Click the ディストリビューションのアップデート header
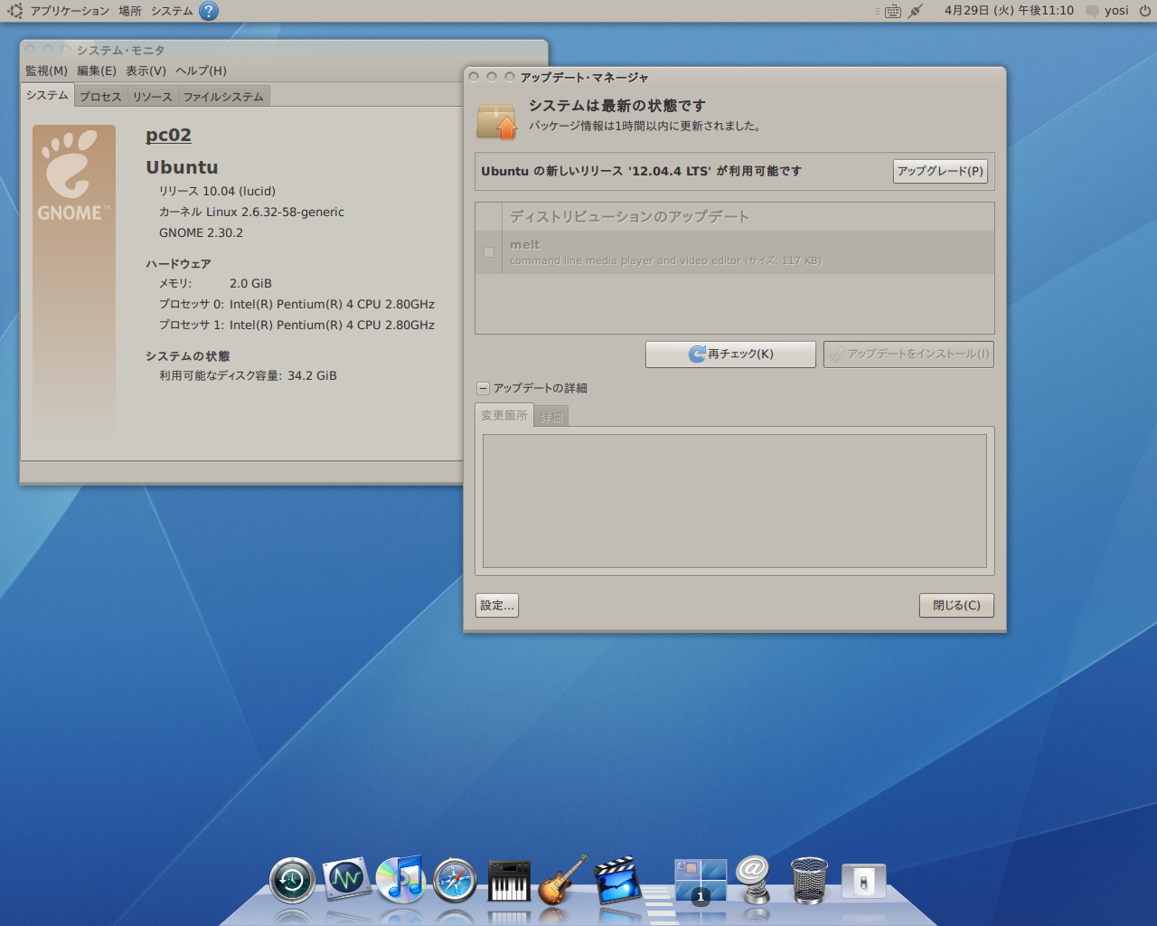1157x926 pixels. click(x=629, y=217)
